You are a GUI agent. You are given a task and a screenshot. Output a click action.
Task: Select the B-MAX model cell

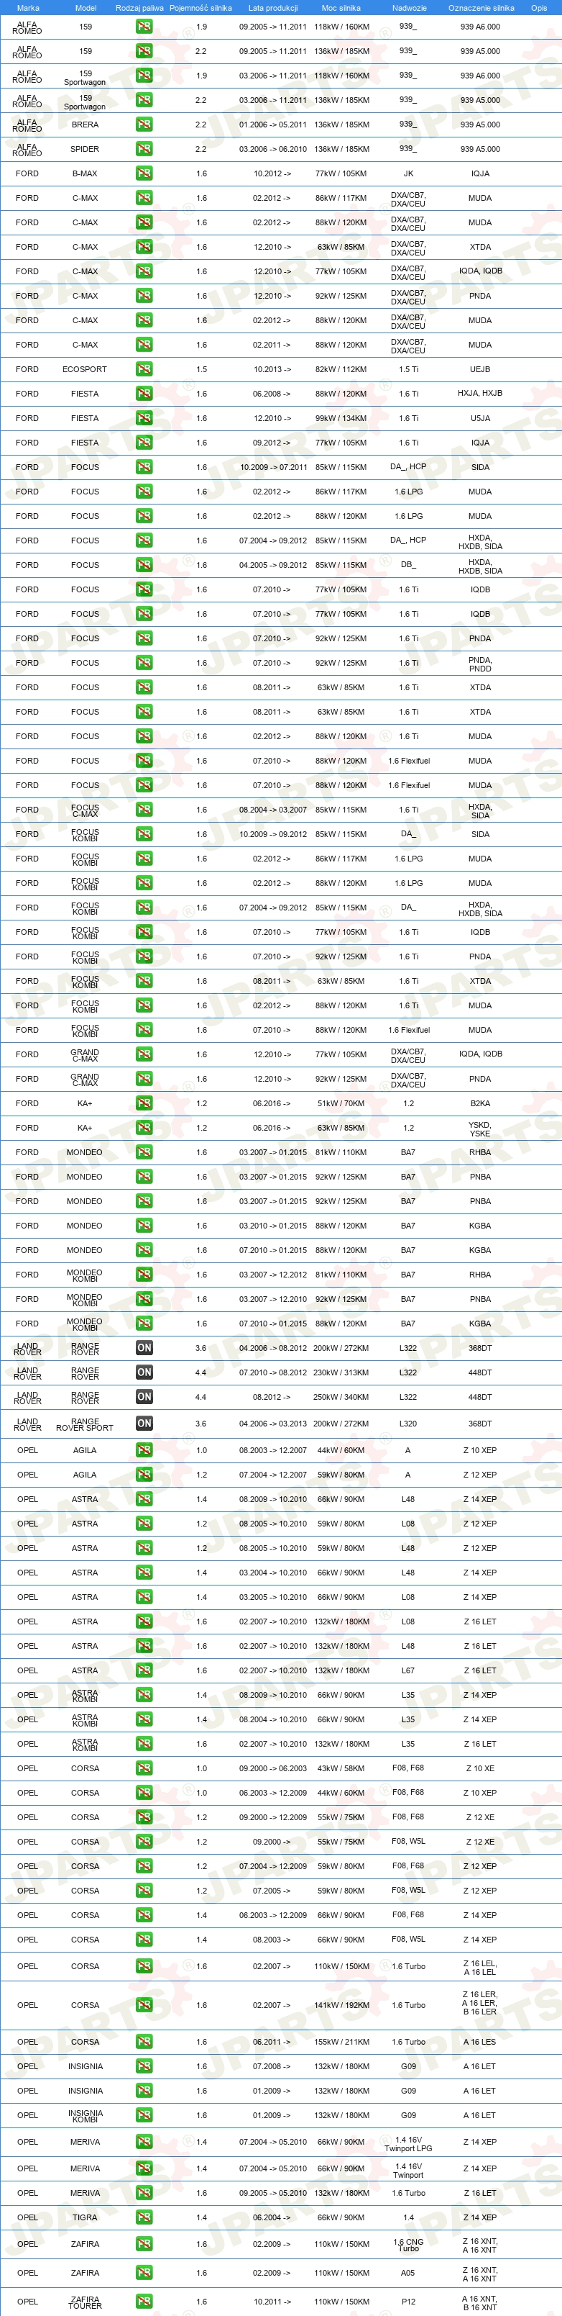84,173
